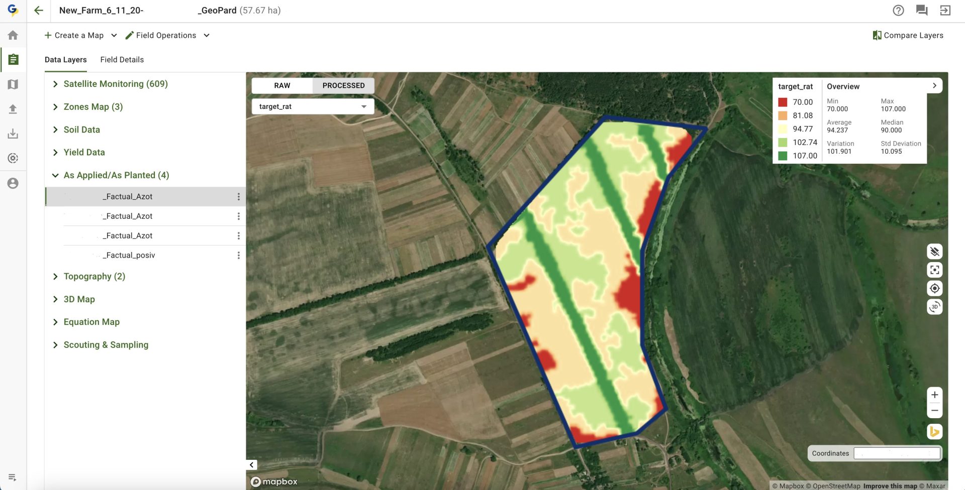Screen dimensions: 965x490
Task: Zoom out on the map
Action: coord(934,411)
